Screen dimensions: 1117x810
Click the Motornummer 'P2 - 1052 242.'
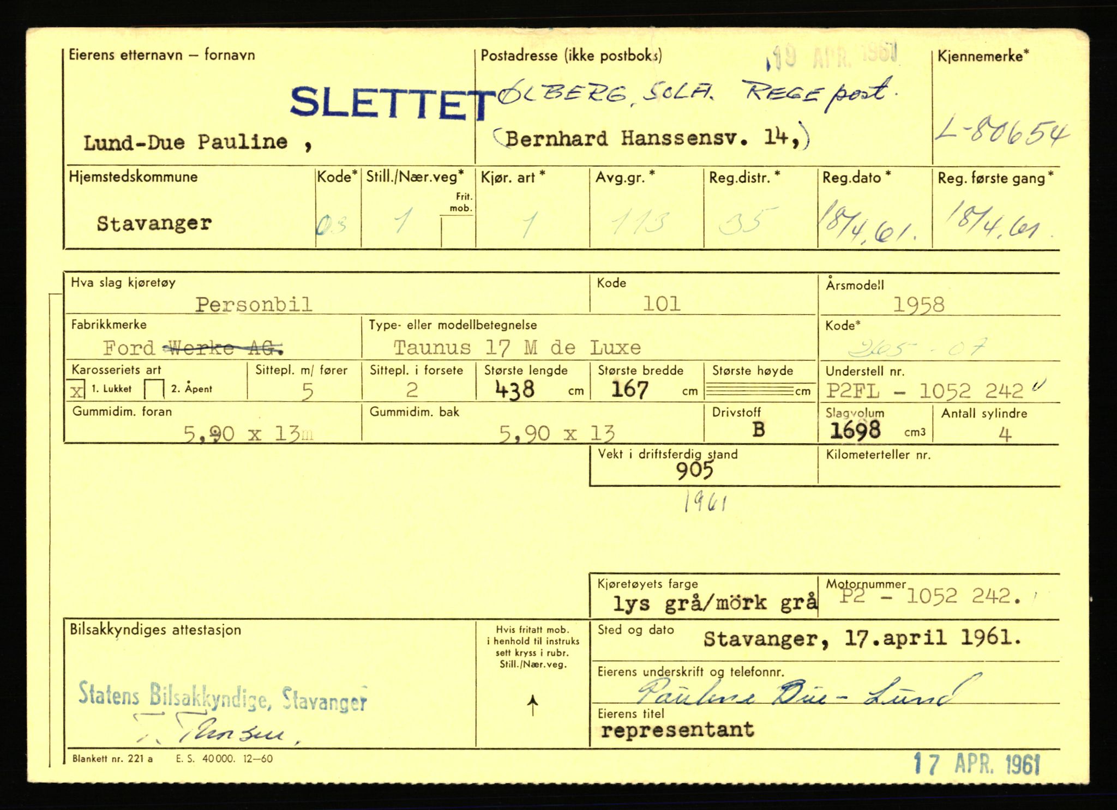point(929,596)
